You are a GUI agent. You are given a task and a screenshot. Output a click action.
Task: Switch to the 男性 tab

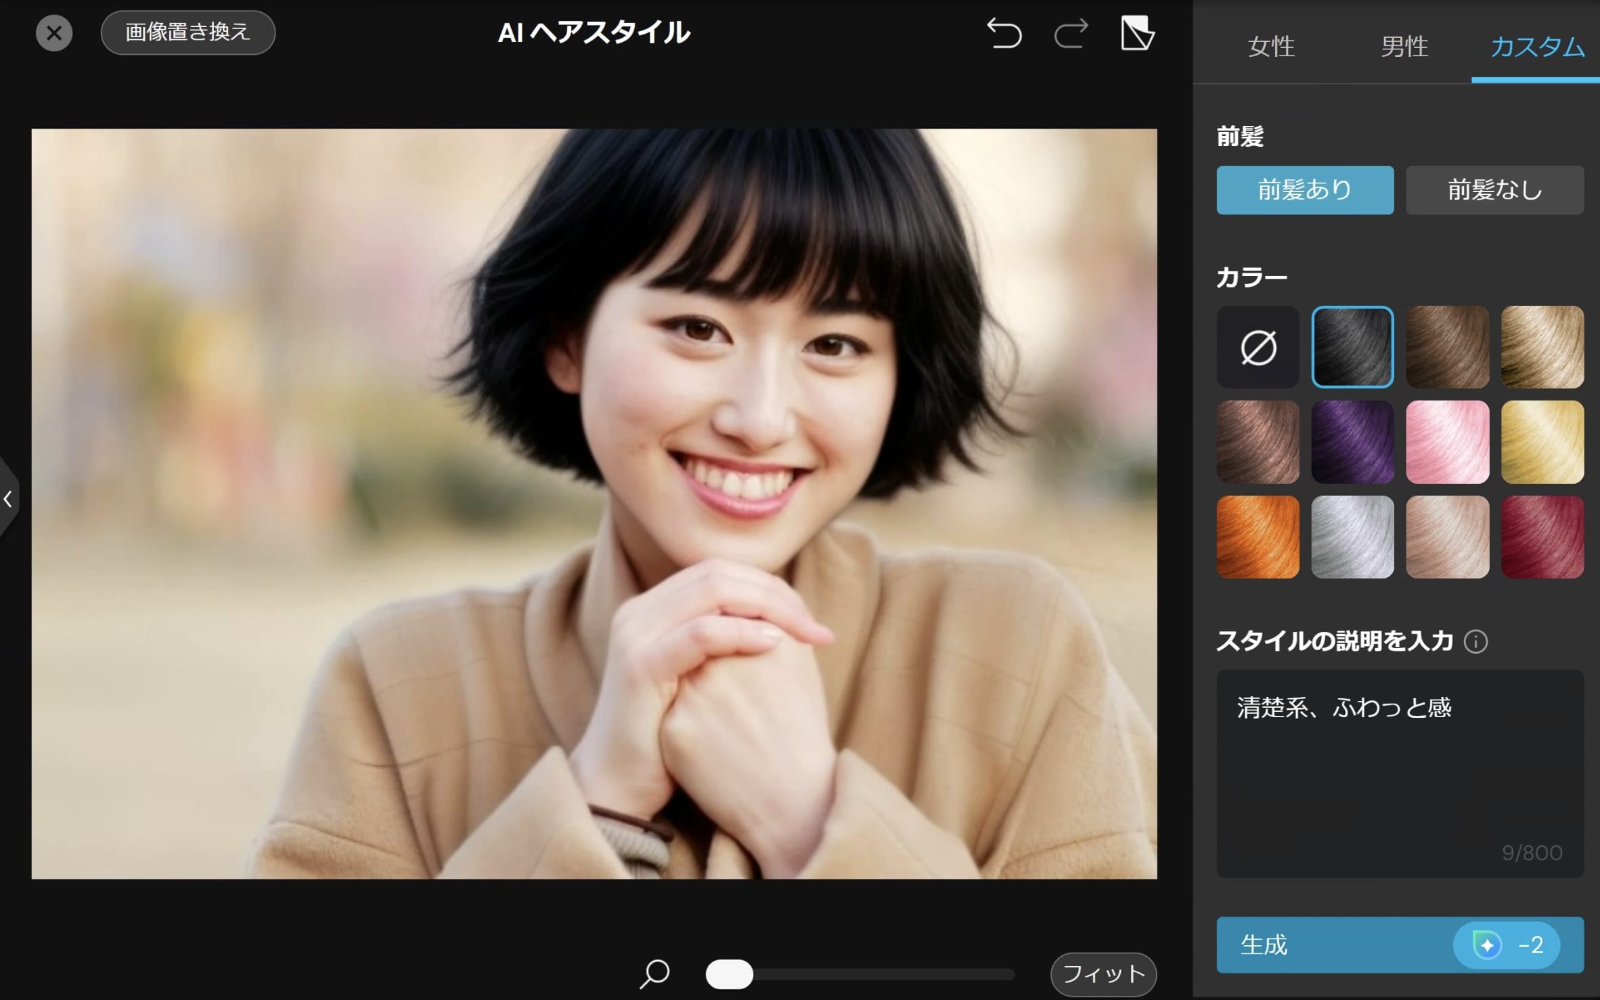pos(1403,46)
